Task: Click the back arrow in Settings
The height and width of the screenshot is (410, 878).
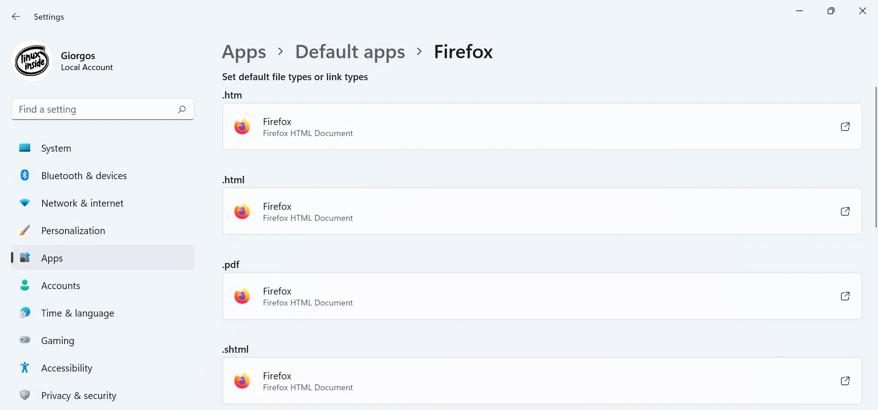Action: tap(16, 16)
